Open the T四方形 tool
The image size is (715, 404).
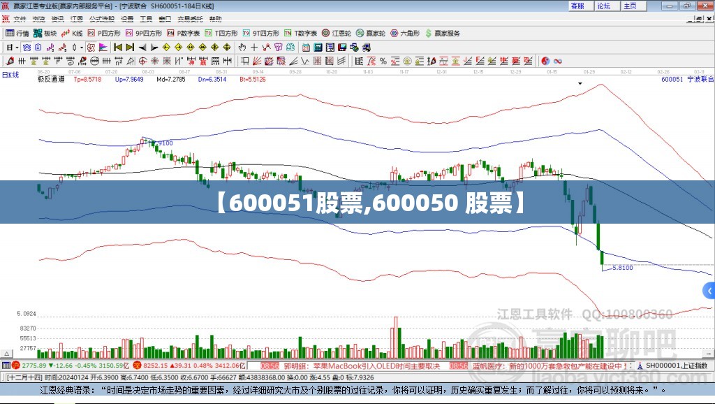(x=221, y=33)
